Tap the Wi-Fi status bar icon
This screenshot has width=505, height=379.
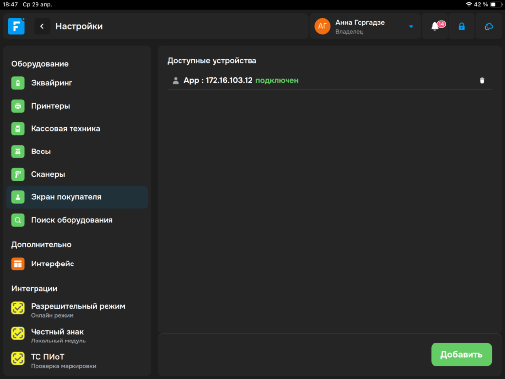(469, 4)
